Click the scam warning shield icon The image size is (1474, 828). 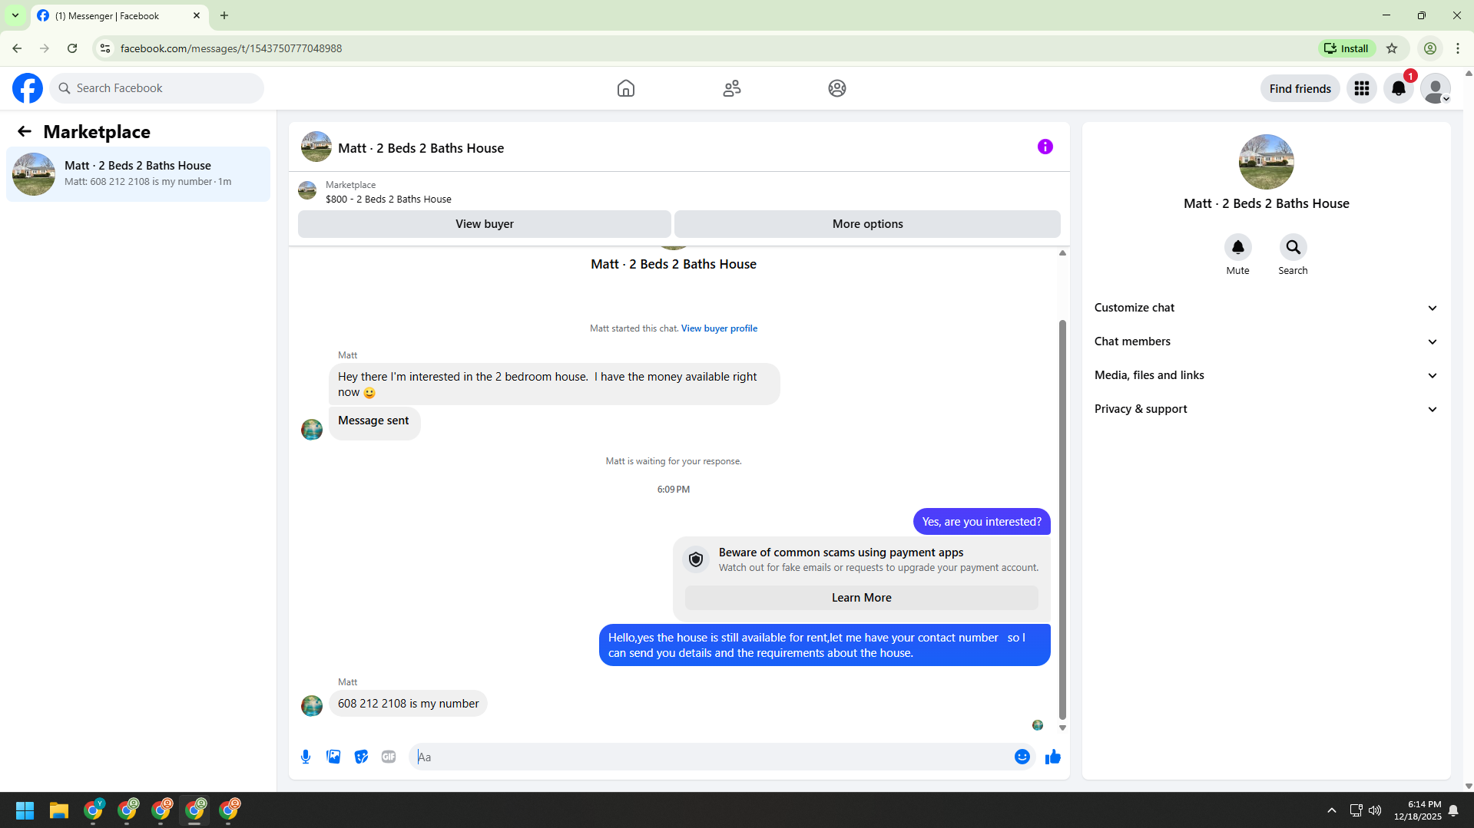pyautogui.click(x=696, y=559)
